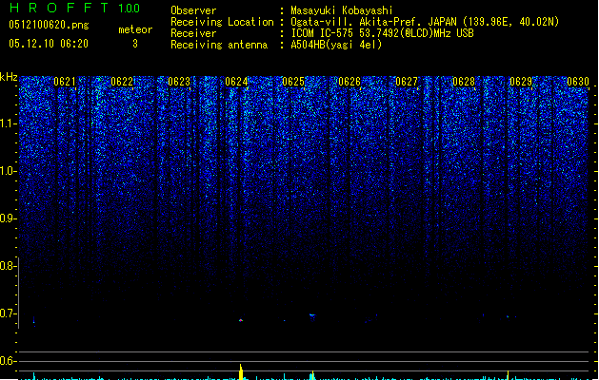Click the A504HB(yagi 4el) antenna text
The width and height of the screenshot is (599, 380).
click(x=336, y=45)
